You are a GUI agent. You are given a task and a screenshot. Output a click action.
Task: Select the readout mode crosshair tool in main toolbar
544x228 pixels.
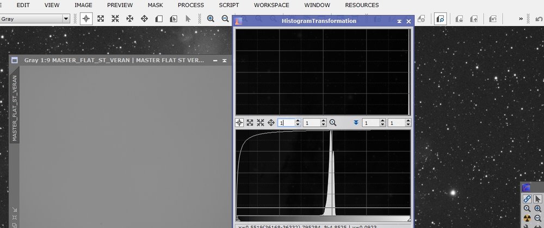[x=86, y=19]
